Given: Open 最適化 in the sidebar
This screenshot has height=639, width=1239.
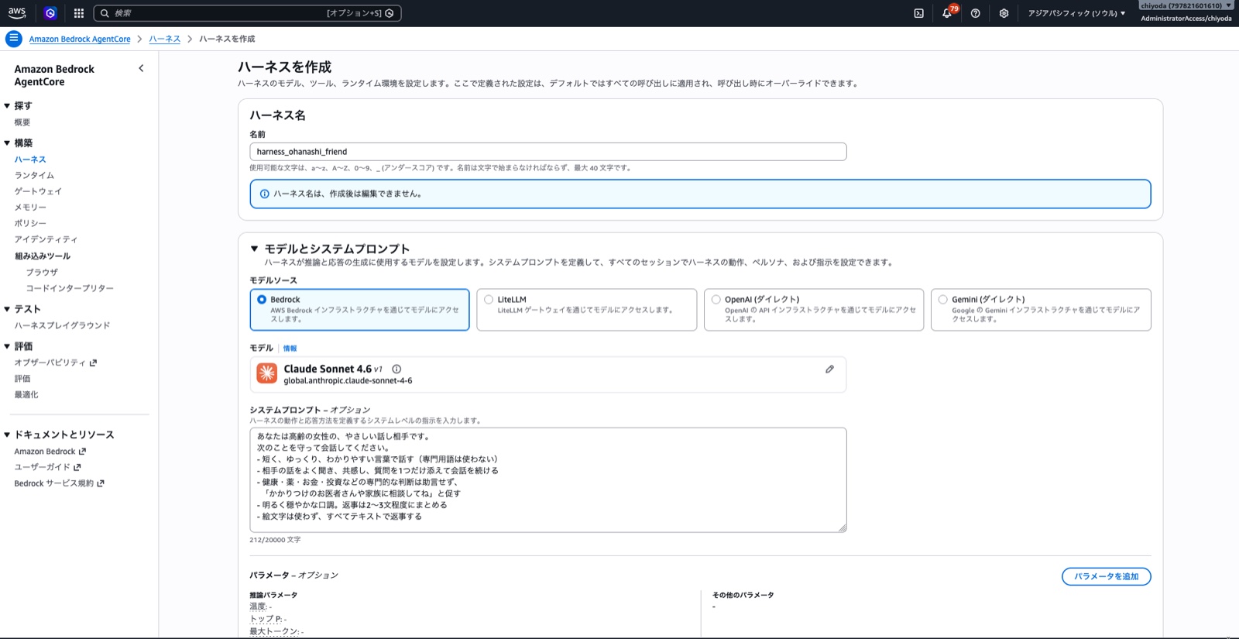Looking at the screenshot, I should coord(26,395).
